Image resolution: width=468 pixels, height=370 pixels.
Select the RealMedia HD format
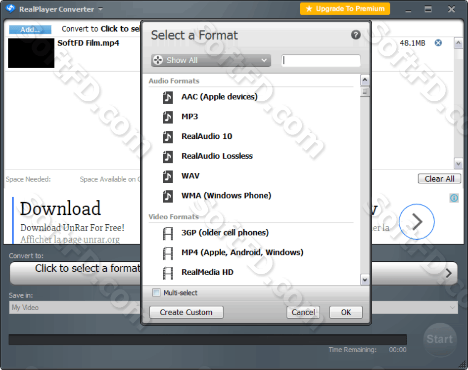tap(207, 272)
